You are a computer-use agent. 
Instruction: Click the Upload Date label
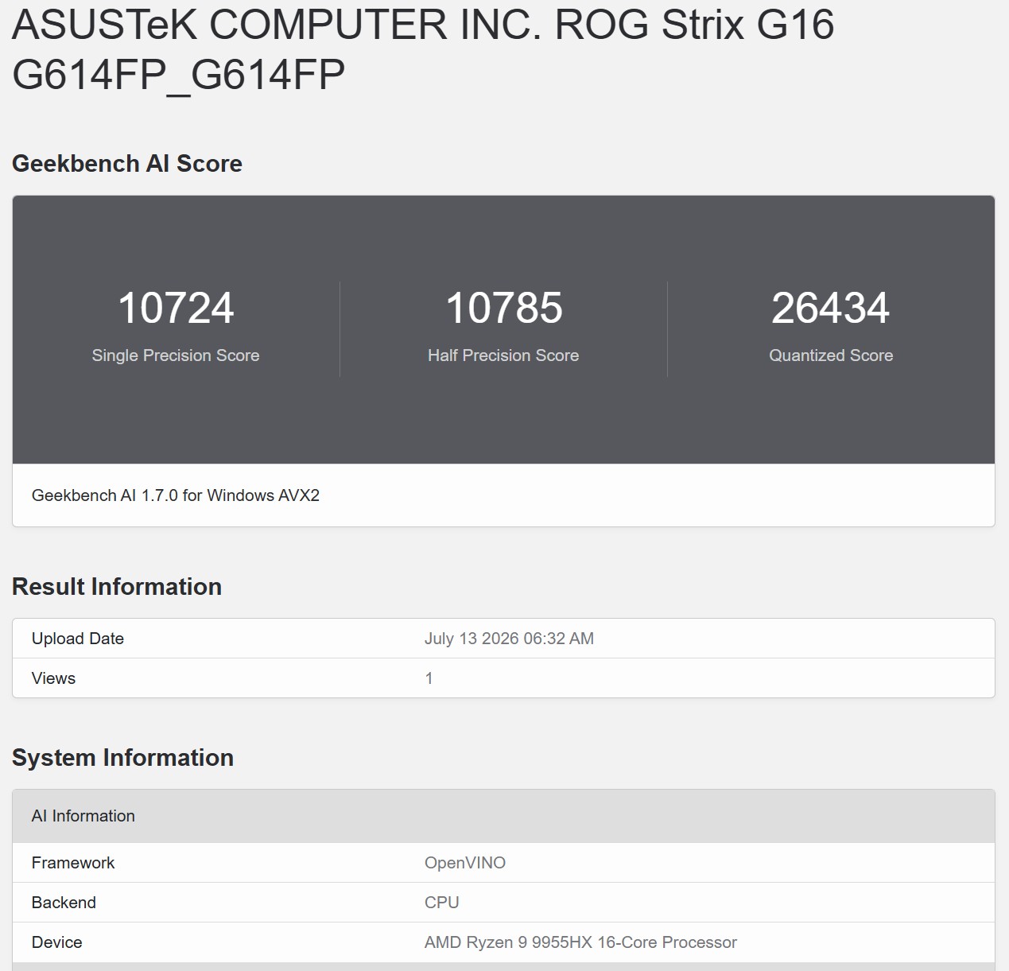tap(78, 639)
